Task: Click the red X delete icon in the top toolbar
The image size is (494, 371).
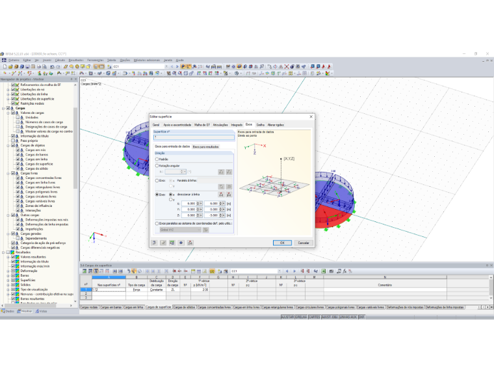Action: pyautogui.click(x=287, y=66)
